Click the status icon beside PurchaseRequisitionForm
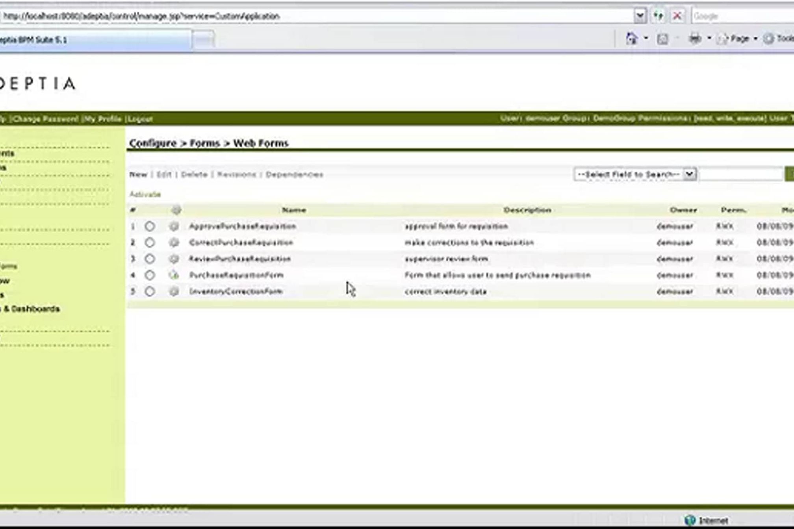 coord(174,275)
